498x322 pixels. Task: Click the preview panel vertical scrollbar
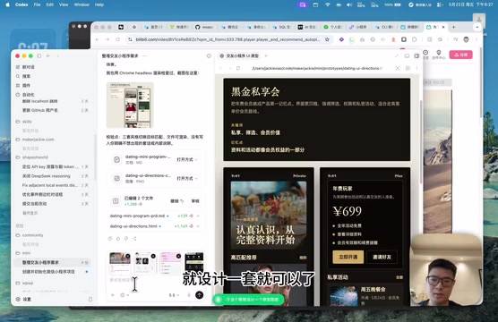coord(421,142)
